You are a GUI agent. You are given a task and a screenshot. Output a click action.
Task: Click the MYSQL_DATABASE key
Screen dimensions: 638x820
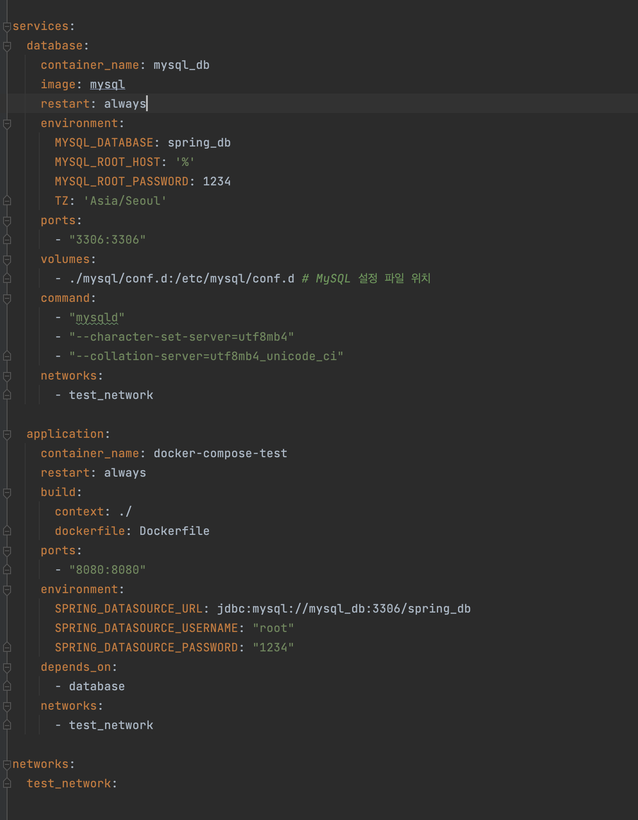point(104,143)
